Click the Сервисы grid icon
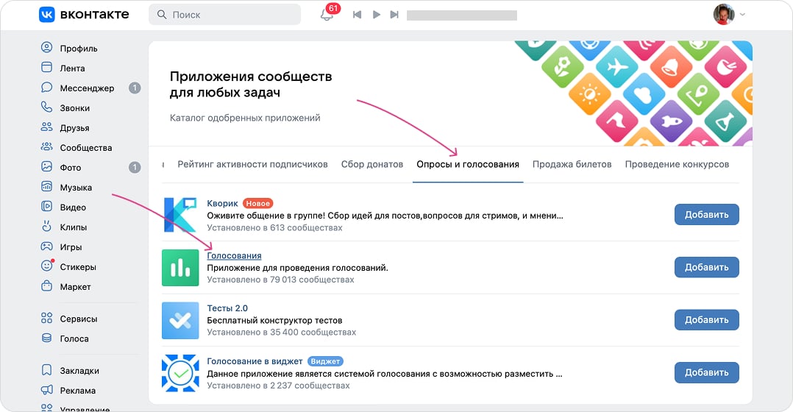 coord(46,318)
